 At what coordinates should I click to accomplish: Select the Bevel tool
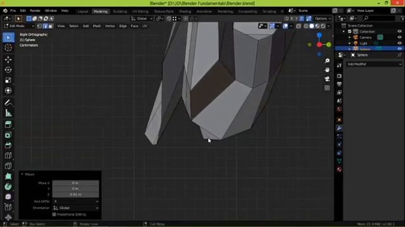(x=8, y=145)
